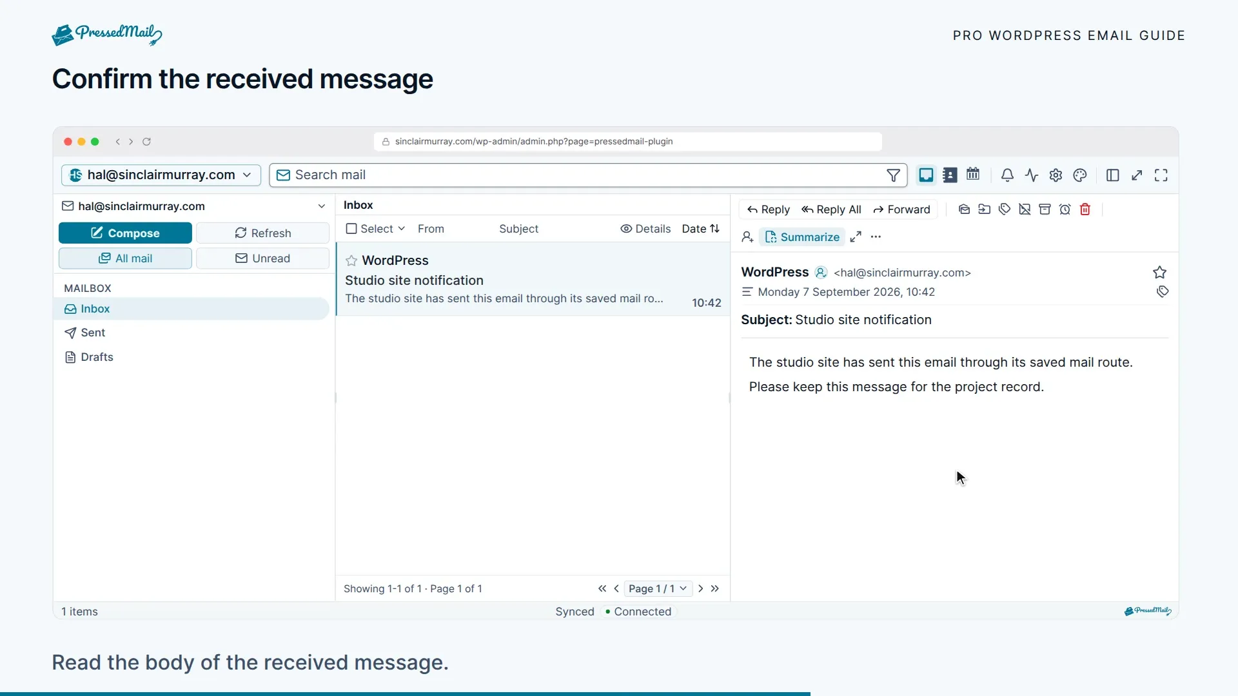
Task: Mark message as read envelope icon
Action: click(964, 209)
